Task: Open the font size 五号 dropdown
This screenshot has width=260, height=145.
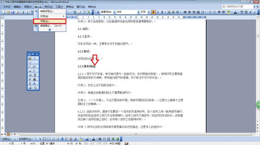Action: click(x=149, y=12)
